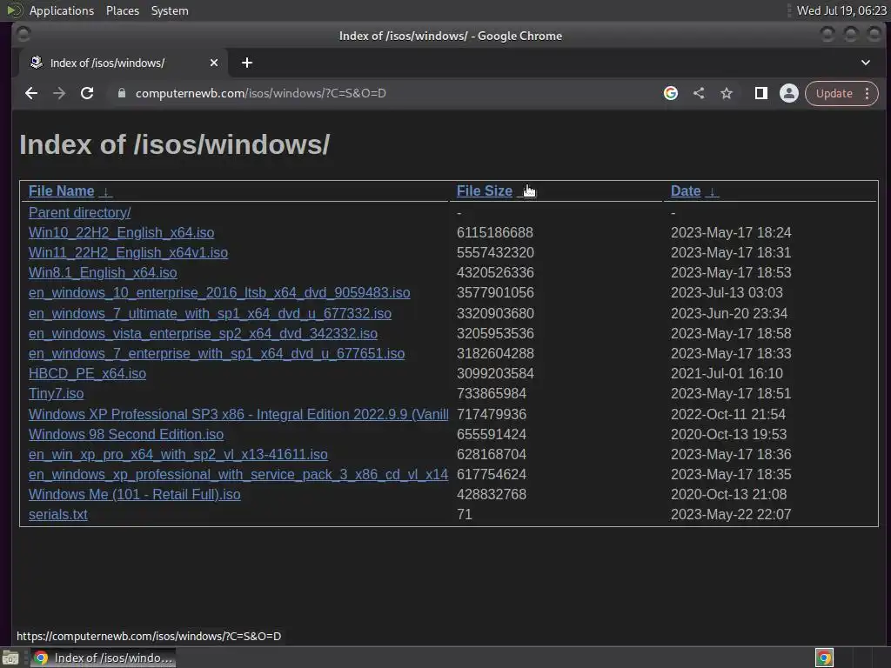Open Windows Me (101 - Retail Full).iso
Viewport: 891px width, 668px height.
click(x=135, y=494)
